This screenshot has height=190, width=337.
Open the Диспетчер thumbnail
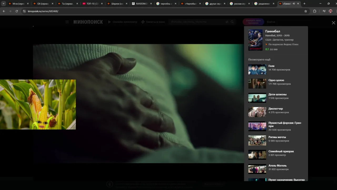(257, 112)
